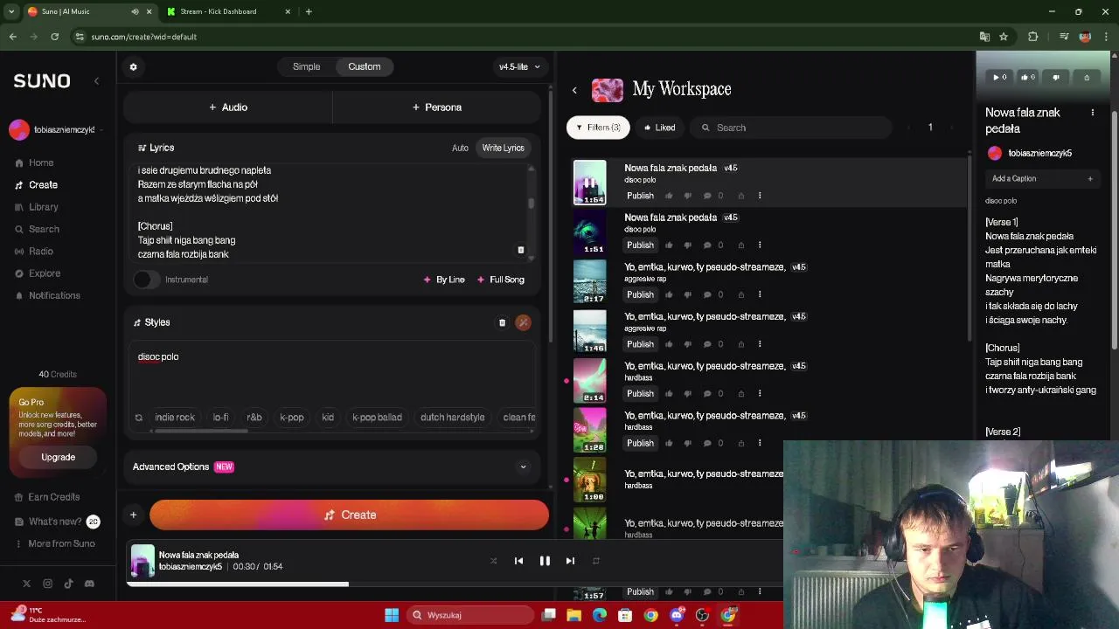1119x629 pixels.
Task: Open the tobiaszniemczyk account menu in the sidebar
Action: point(57,129)
